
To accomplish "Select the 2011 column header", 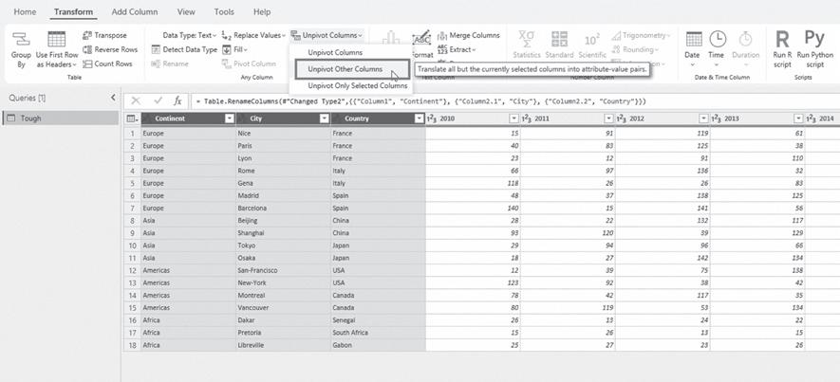I will click(568, 118).
